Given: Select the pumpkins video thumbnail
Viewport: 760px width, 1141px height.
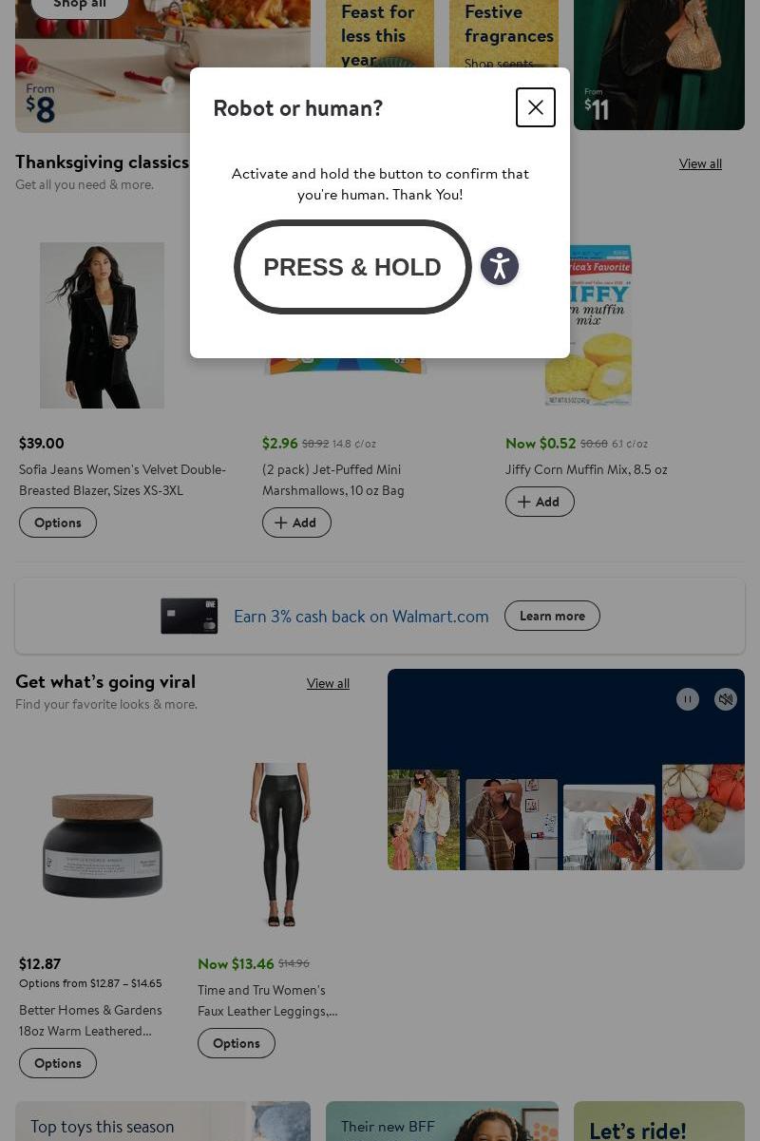Looking at the screenshot, I should 703,817.
